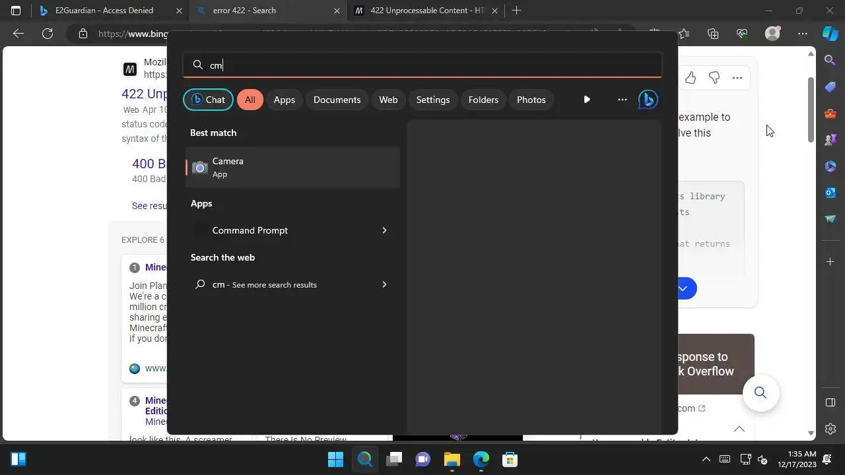Open File Explorer from taskbar
Image resolution: width=845 pixels, height=475 pixels.
[452, 459]
